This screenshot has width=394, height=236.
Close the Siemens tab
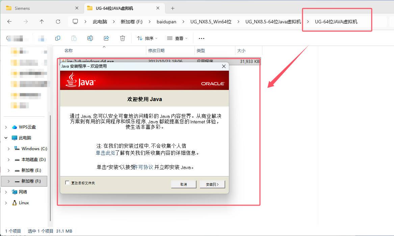tap(77, 8)
